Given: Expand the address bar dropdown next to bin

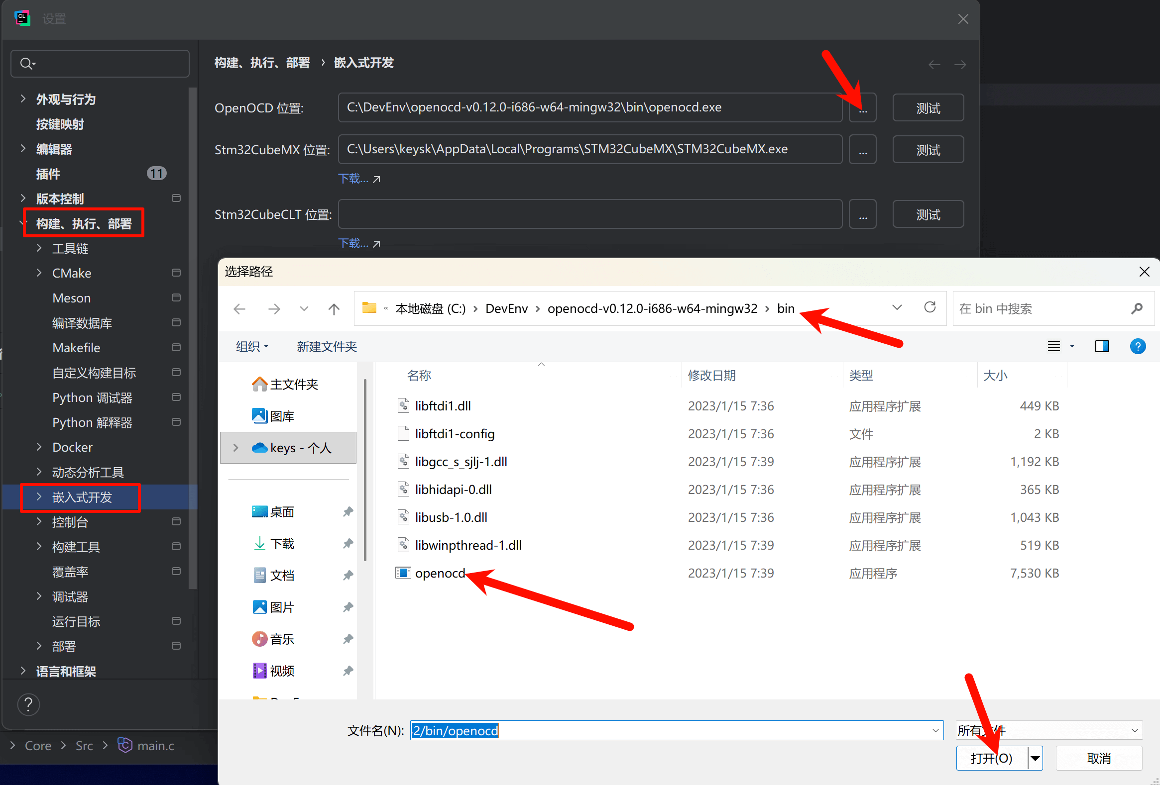Looking at the screenshot, I should (897, 308).
